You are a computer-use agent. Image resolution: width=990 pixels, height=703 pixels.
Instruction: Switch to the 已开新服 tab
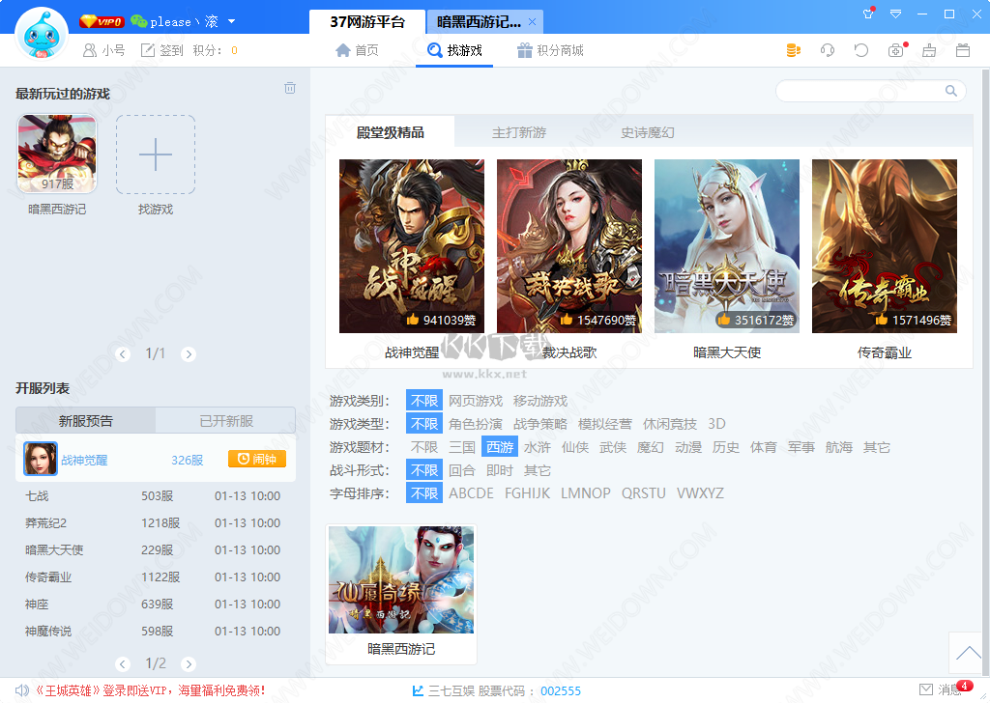click(x=225, y=420)
